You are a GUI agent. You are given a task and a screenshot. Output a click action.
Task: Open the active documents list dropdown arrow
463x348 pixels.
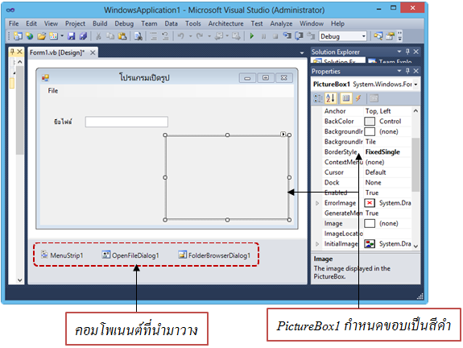302,53
